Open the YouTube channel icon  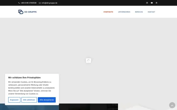(152, 3)
